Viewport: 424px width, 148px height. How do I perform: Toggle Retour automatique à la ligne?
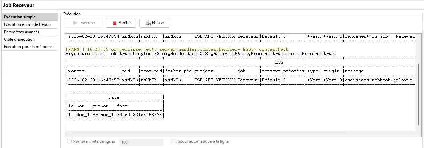coord(173,141)
